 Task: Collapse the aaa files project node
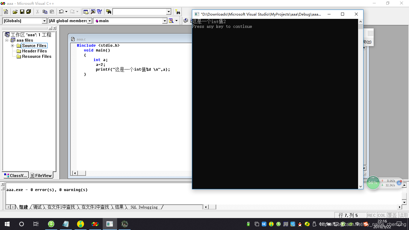[7, 40]
